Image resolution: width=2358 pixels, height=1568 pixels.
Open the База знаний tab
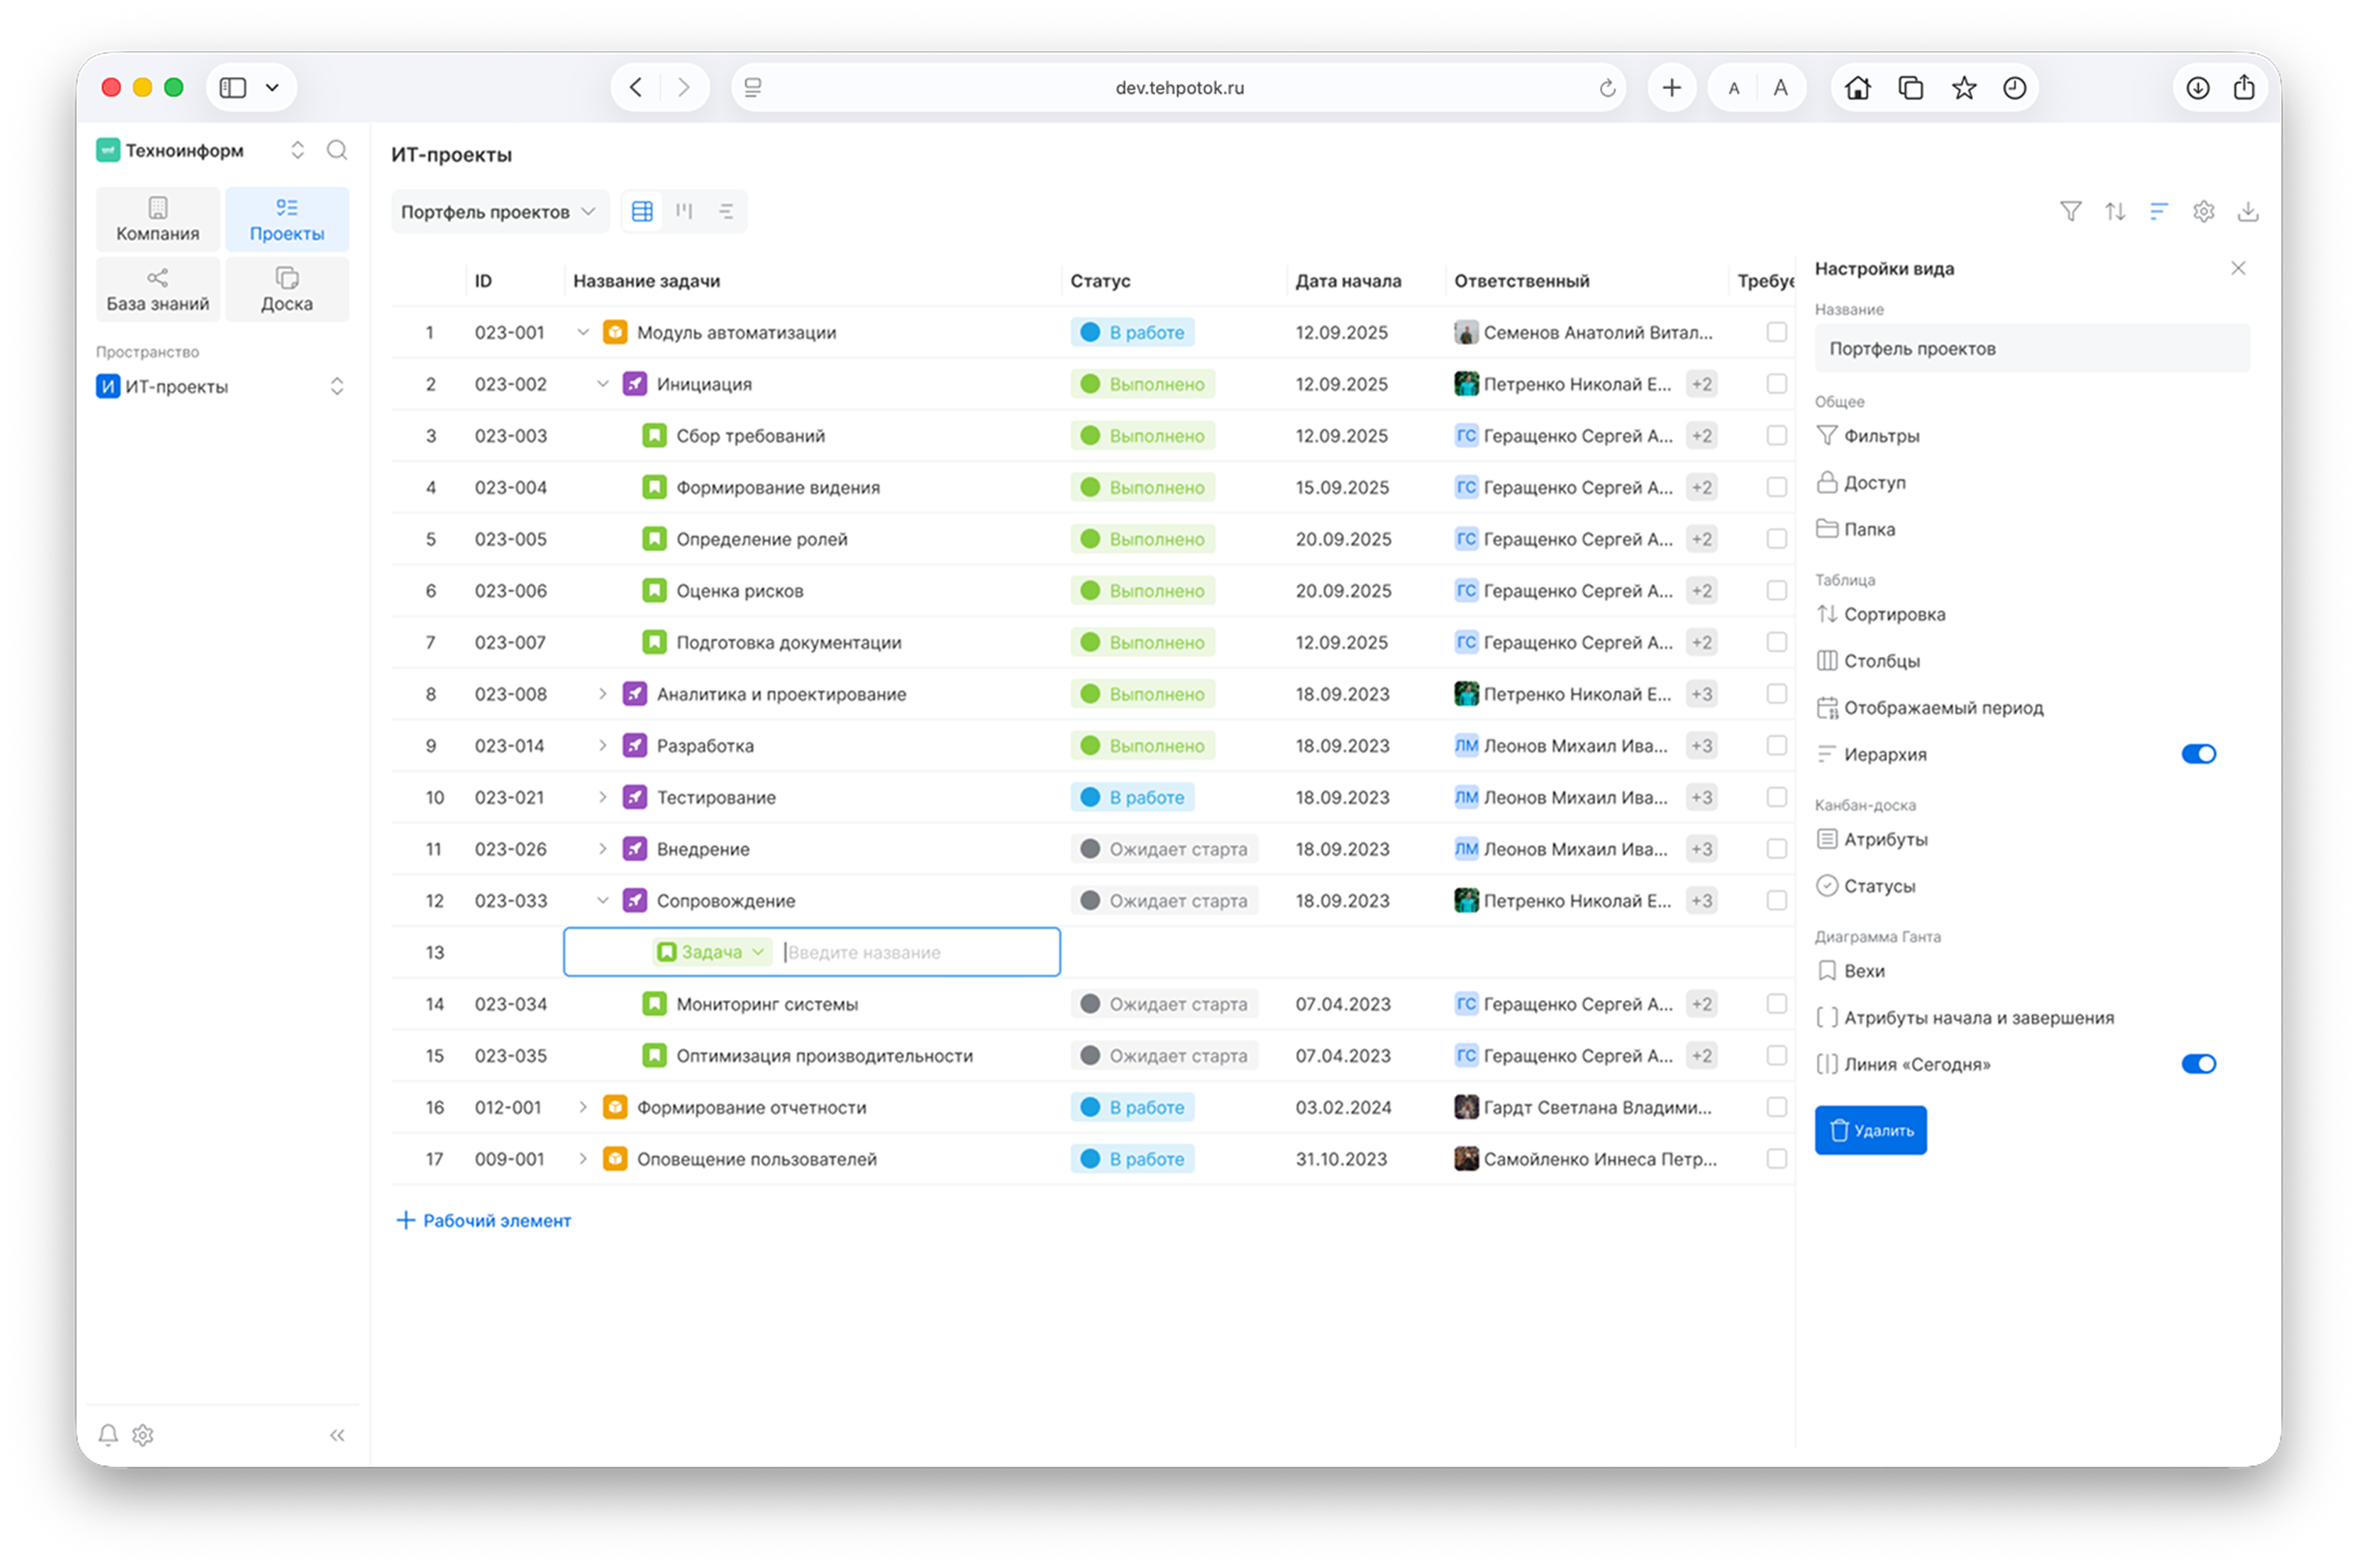point(158,289)
